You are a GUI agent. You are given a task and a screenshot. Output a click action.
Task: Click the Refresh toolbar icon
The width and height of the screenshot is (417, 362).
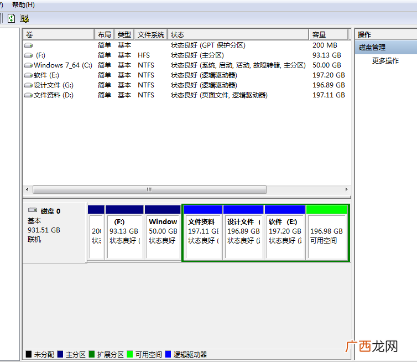tap(11, 18)
